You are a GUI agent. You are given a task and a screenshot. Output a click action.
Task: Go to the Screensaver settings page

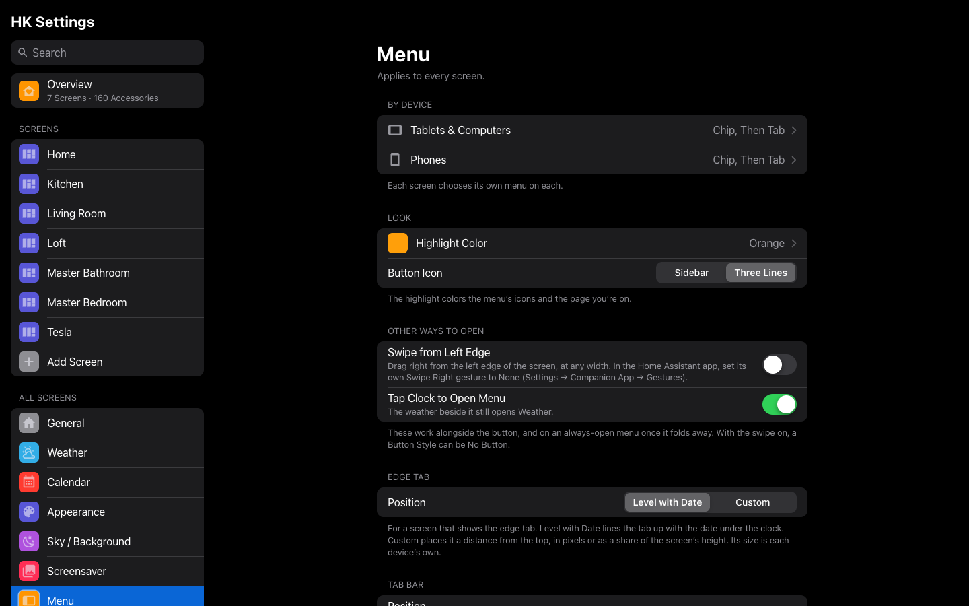[107, 571]
